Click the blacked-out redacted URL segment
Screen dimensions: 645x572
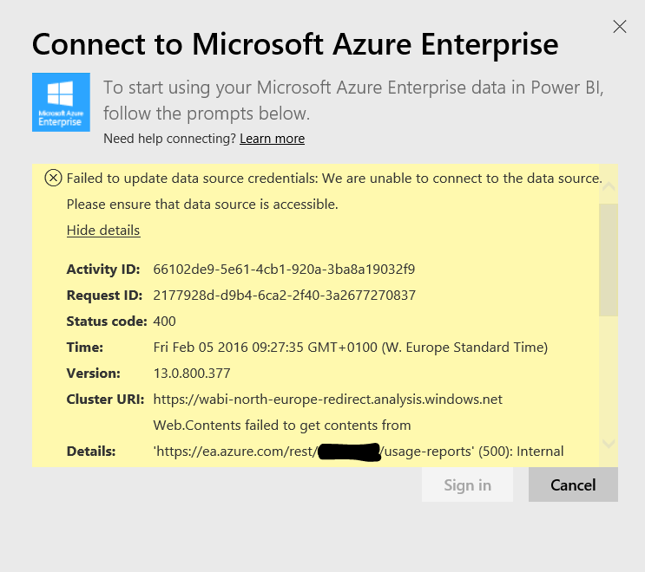click(349, 452)
